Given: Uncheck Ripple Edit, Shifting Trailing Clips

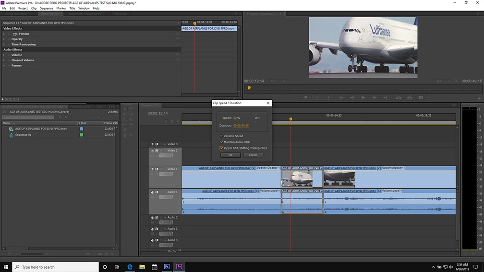Looking at the screenshot, I should [x=221, y=148].
